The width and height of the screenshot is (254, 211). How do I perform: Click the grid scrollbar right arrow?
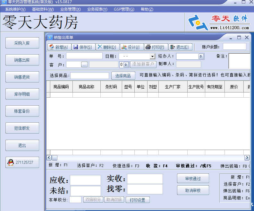tap(247, 157)
